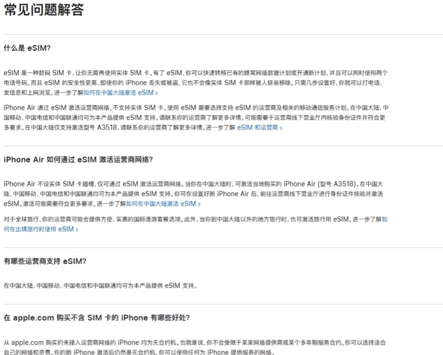Click paragraph starting 'eSIM 是一种数码 SIM 卡'
Screen dimensions: 443x355
(196, 83)
